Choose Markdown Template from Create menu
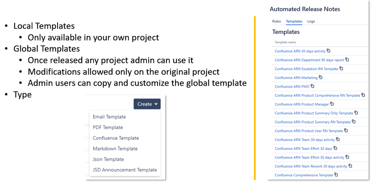The width and height of the screenshot is (373, 182). pos(115,149)
